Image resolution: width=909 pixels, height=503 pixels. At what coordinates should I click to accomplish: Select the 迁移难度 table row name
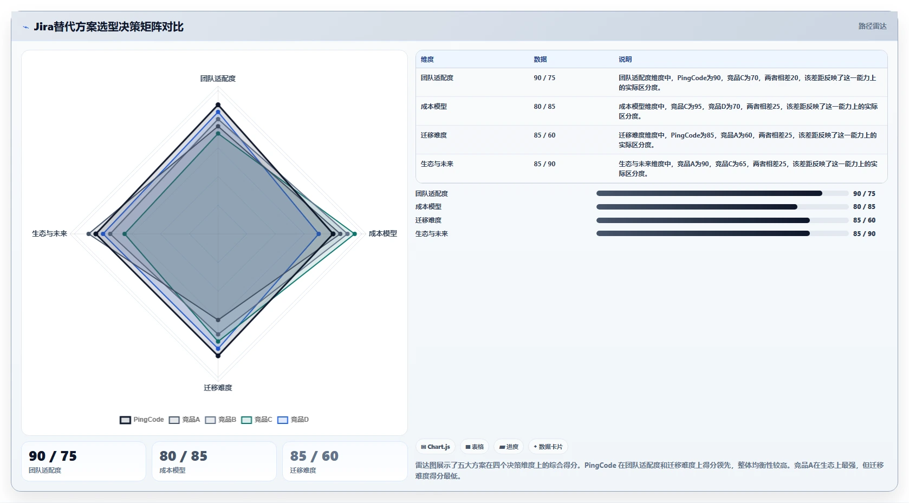434,135
